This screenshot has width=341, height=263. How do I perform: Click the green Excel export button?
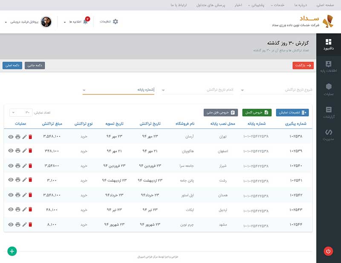[257, 112]
